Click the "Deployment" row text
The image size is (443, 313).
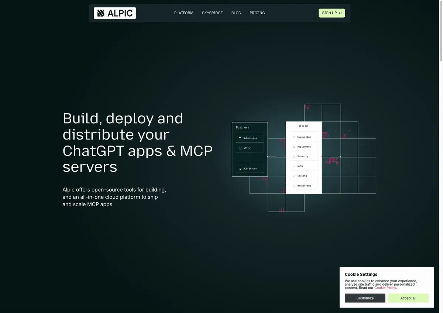point(304,147)
